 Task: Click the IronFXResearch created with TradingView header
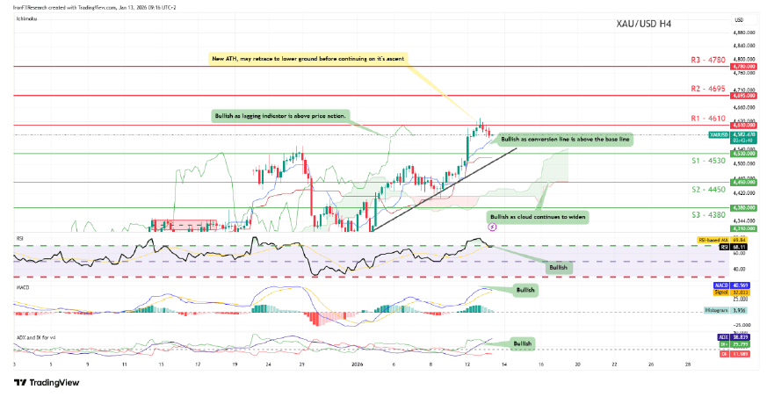coord(94,8)
